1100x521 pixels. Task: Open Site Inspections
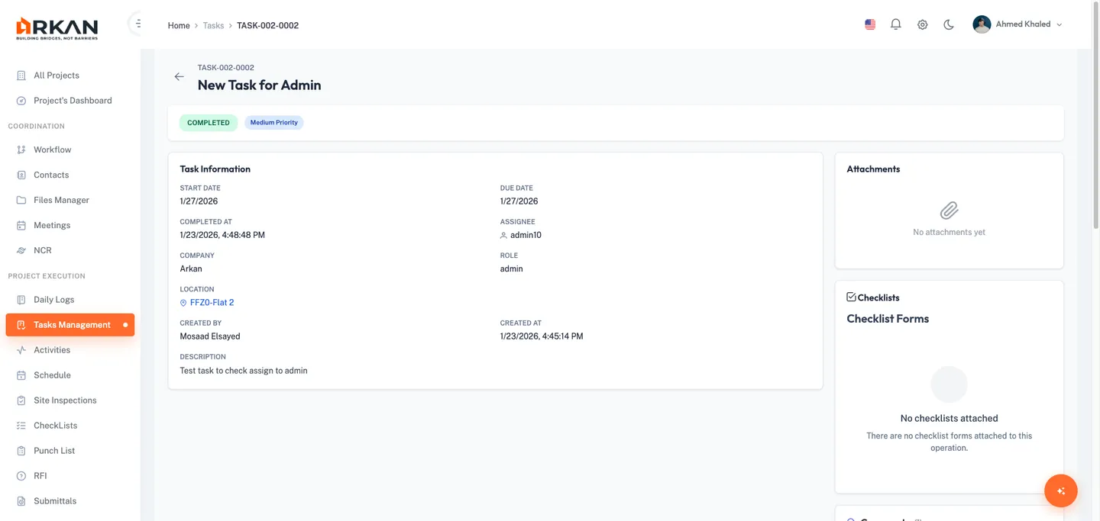(64, 400)
